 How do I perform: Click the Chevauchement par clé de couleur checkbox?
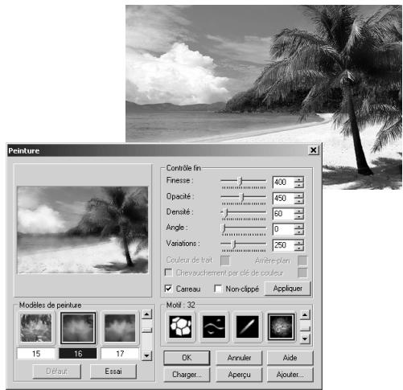168,273
